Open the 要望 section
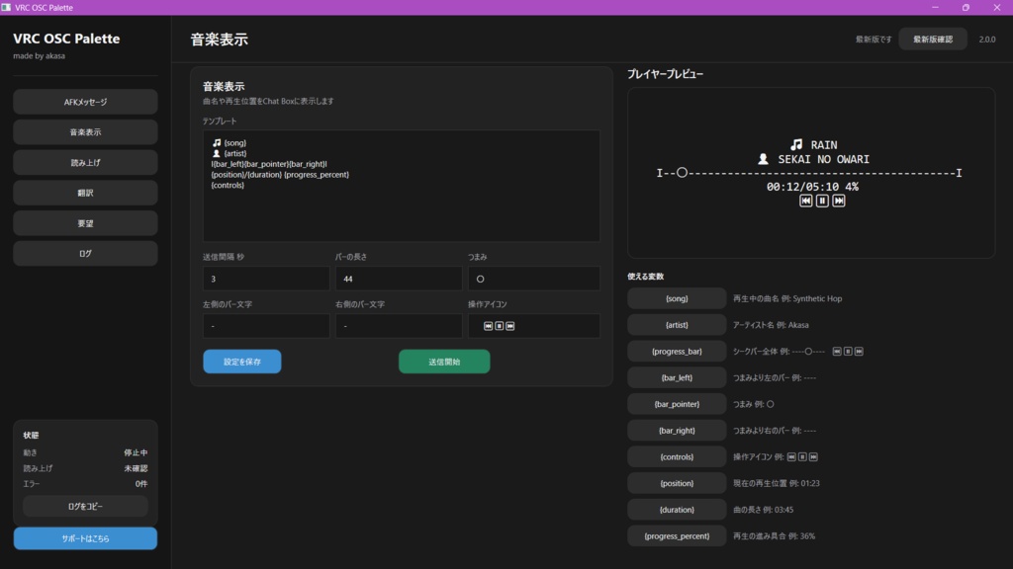This screenshot has height=569, width=1013. point(85,223)
